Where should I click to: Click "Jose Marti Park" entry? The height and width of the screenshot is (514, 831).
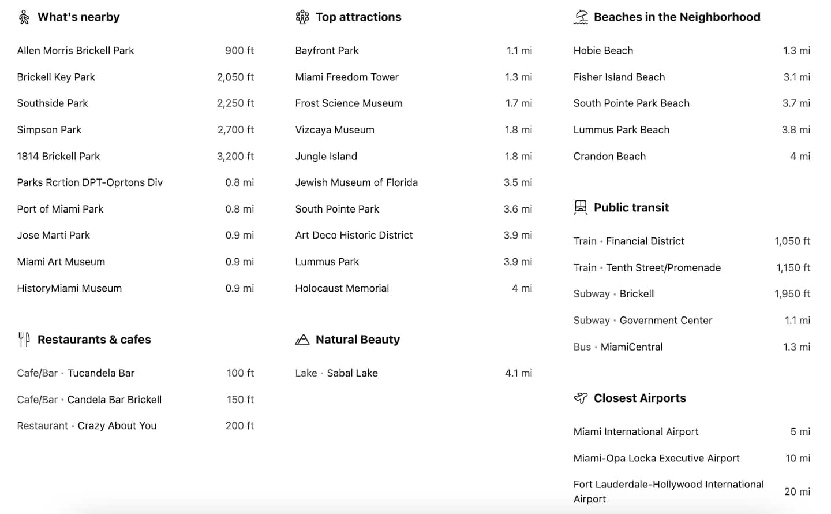(54, 236)
